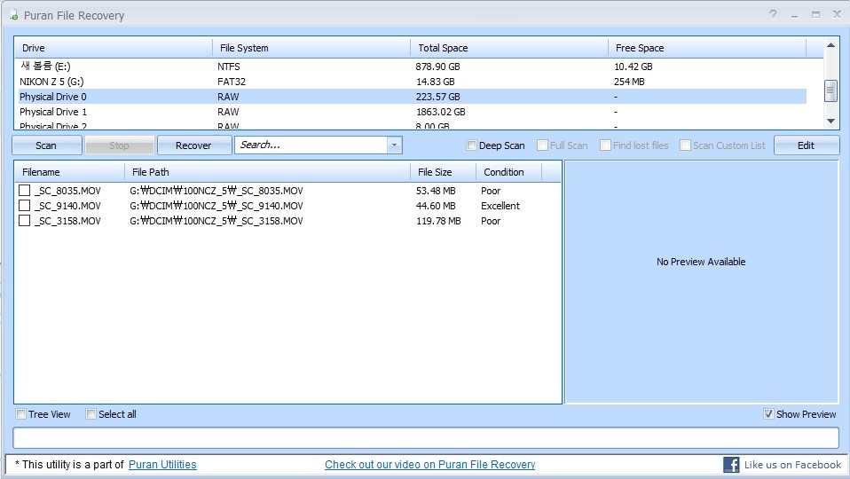Sort results by Condition column header
Viewport: 850px width, 479px height.
(509, 172)
